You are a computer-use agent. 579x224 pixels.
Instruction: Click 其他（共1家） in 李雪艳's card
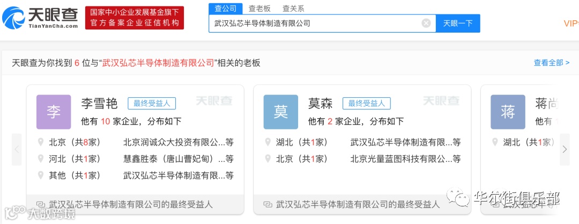click(x=75, y=175)
